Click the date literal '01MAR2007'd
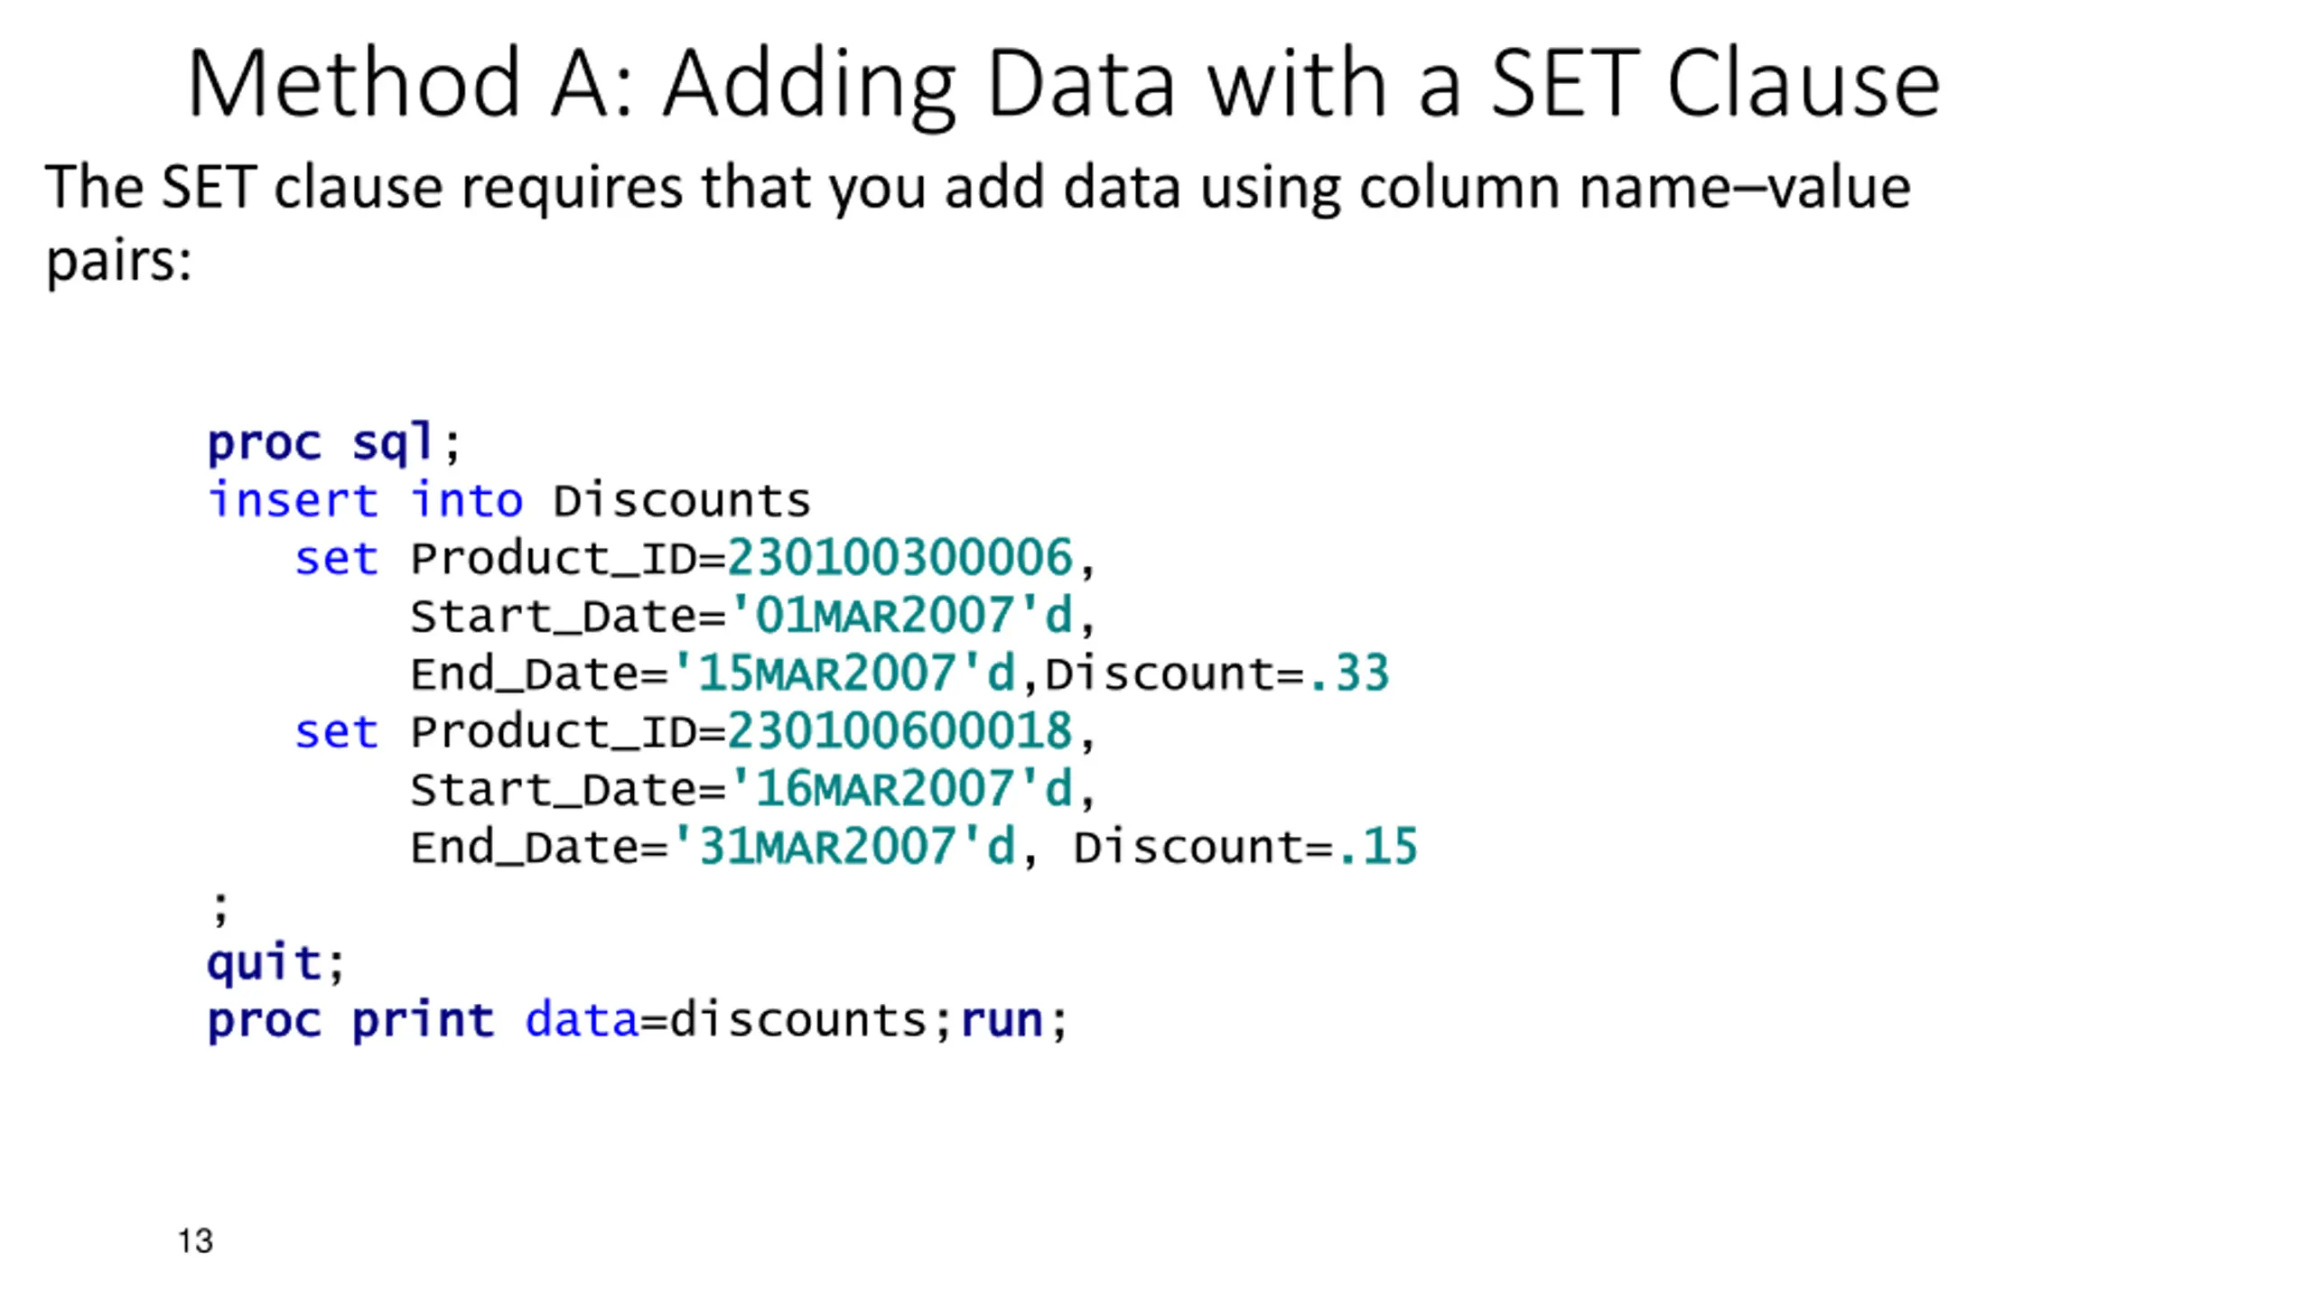This screenshot has width=2312, height=1300. click(900, 615)
